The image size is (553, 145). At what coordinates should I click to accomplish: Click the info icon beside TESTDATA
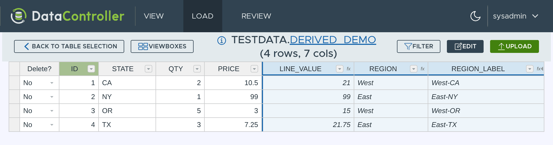(x=222, y=41)
